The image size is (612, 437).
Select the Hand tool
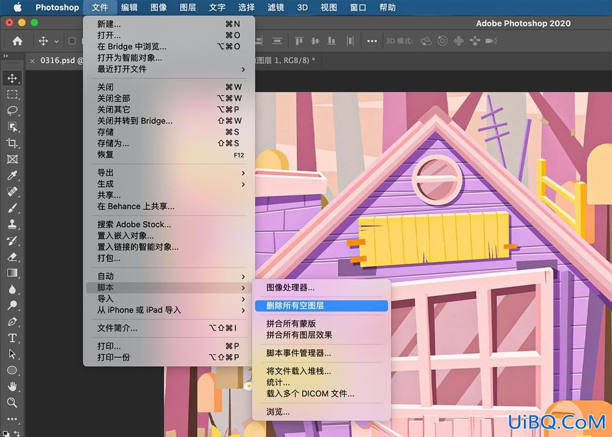(x=12, y=387)
